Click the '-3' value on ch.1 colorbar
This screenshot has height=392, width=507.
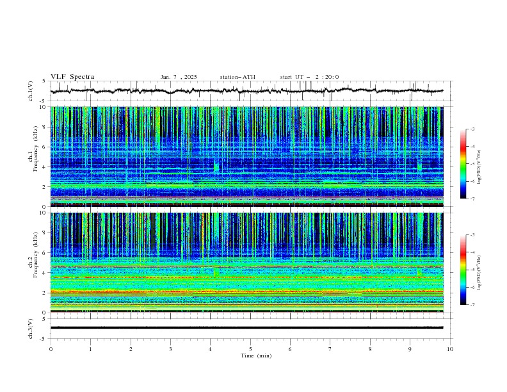[x=472, y=129]
